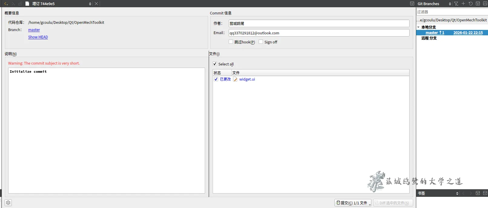This screenshot has width=488, height=208.
Task: Collapse the 本地分支 tree node
Action: point(418,27)
